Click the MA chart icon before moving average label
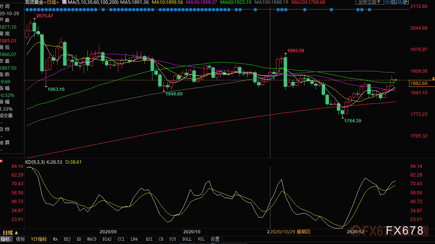The image size is (435, 244). click(64, 2)
